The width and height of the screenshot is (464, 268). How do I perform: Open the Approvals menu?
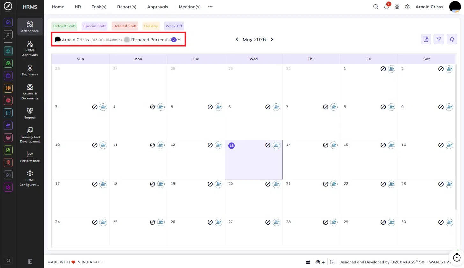pos(158,7)
